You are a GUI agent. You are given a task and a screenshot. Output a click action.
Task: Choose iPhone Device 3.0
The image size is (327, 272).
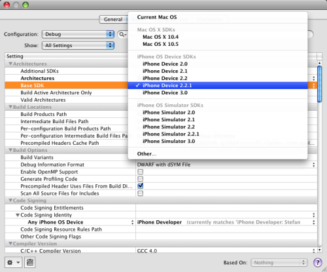pyautogui.click(x=218, y=92)
